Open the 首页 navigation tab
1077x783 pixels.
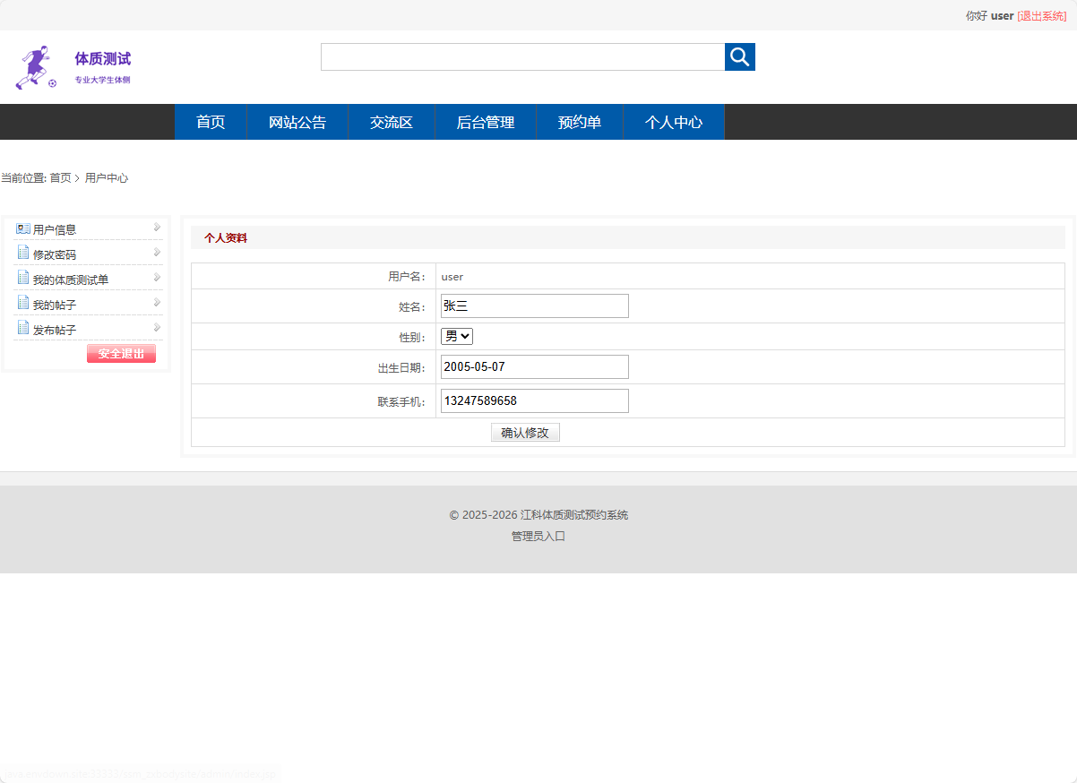[x=211, y=122]
